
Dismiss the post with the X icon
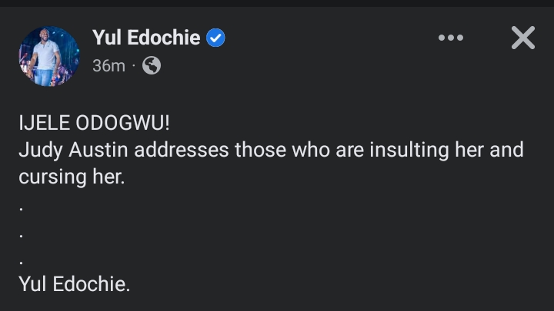coord(522,37)
